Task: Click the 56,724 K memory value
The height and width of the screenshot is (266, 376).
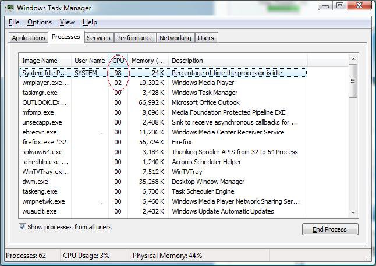Action: coord(151,142)
